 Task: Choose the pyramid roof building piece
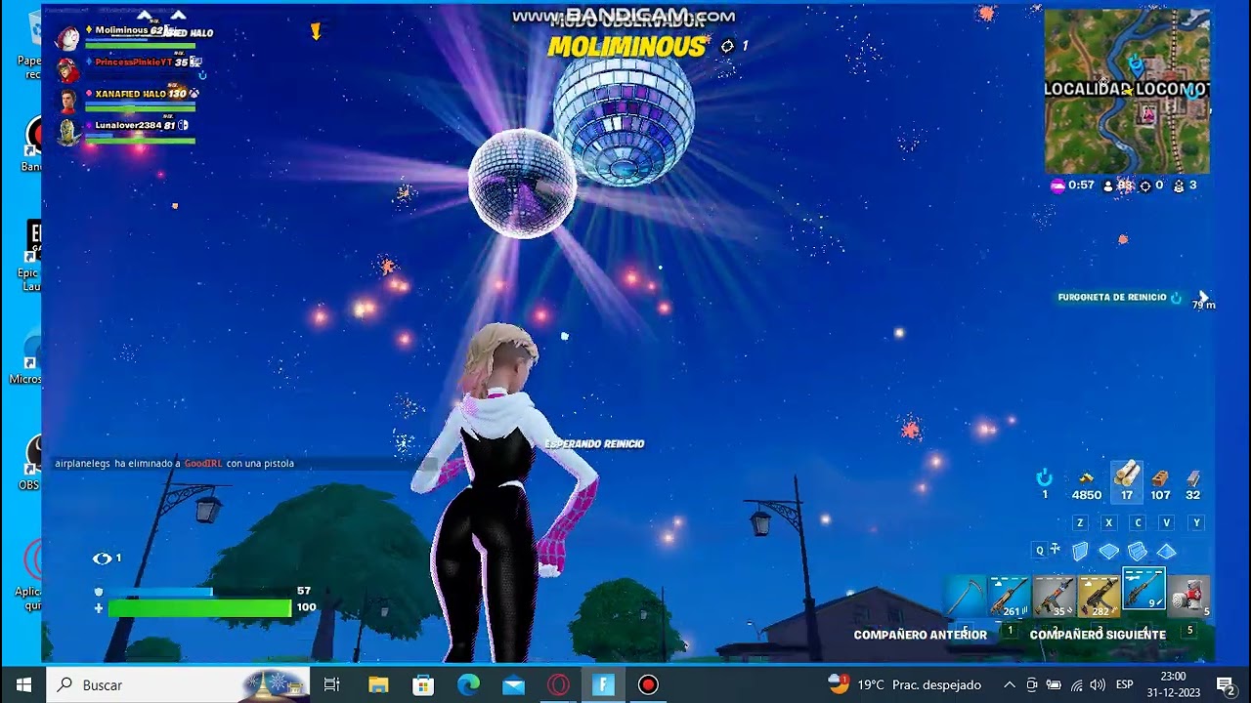click(1167, 552)
